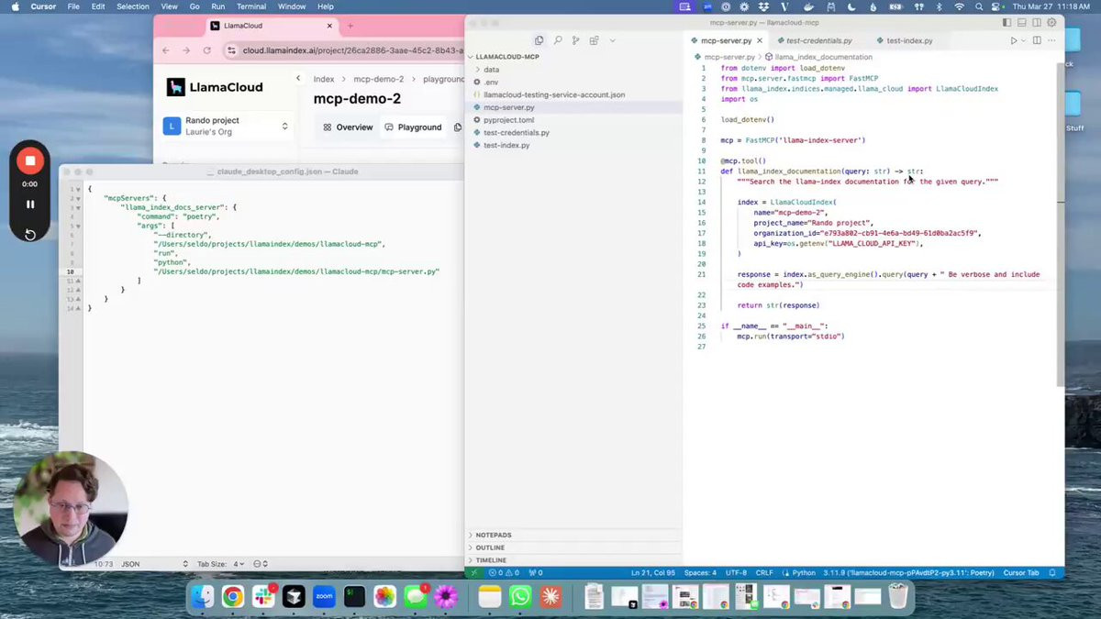Image resolution: width=1101 pixels, height=619 pixels.
Task: Open Search view in Cursor sidebar
Action: point(557,40)
